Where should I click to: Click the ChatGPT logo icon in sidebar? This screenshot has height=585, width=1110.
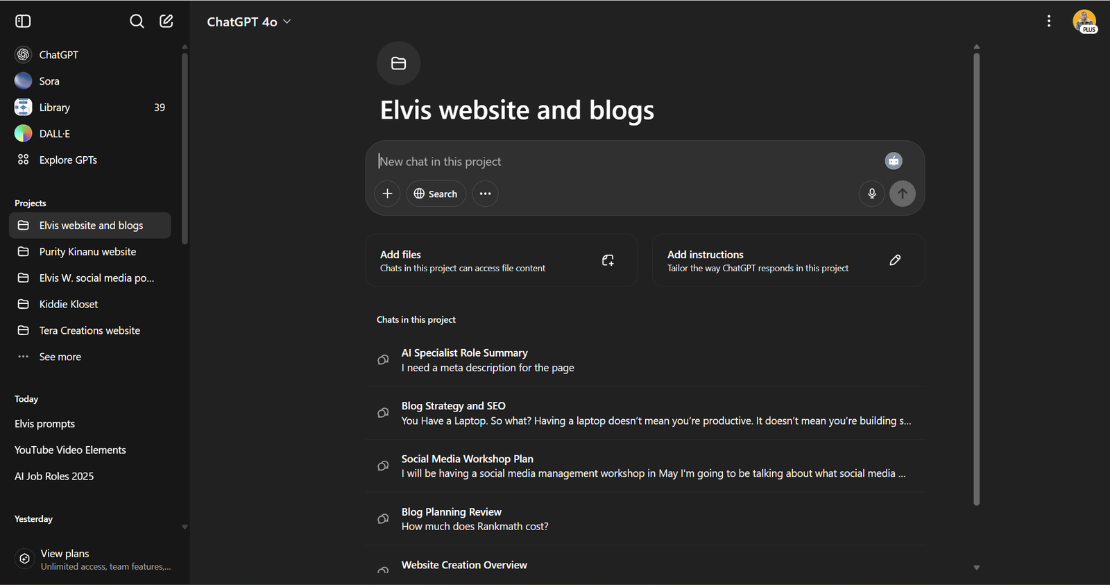coord(23,54)
